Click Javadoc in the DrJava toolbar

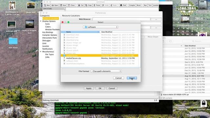(x=156, y=5)
